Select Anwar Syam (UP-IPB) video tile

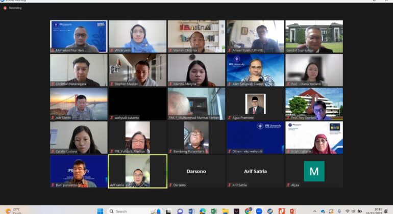[x=255, y=37]
